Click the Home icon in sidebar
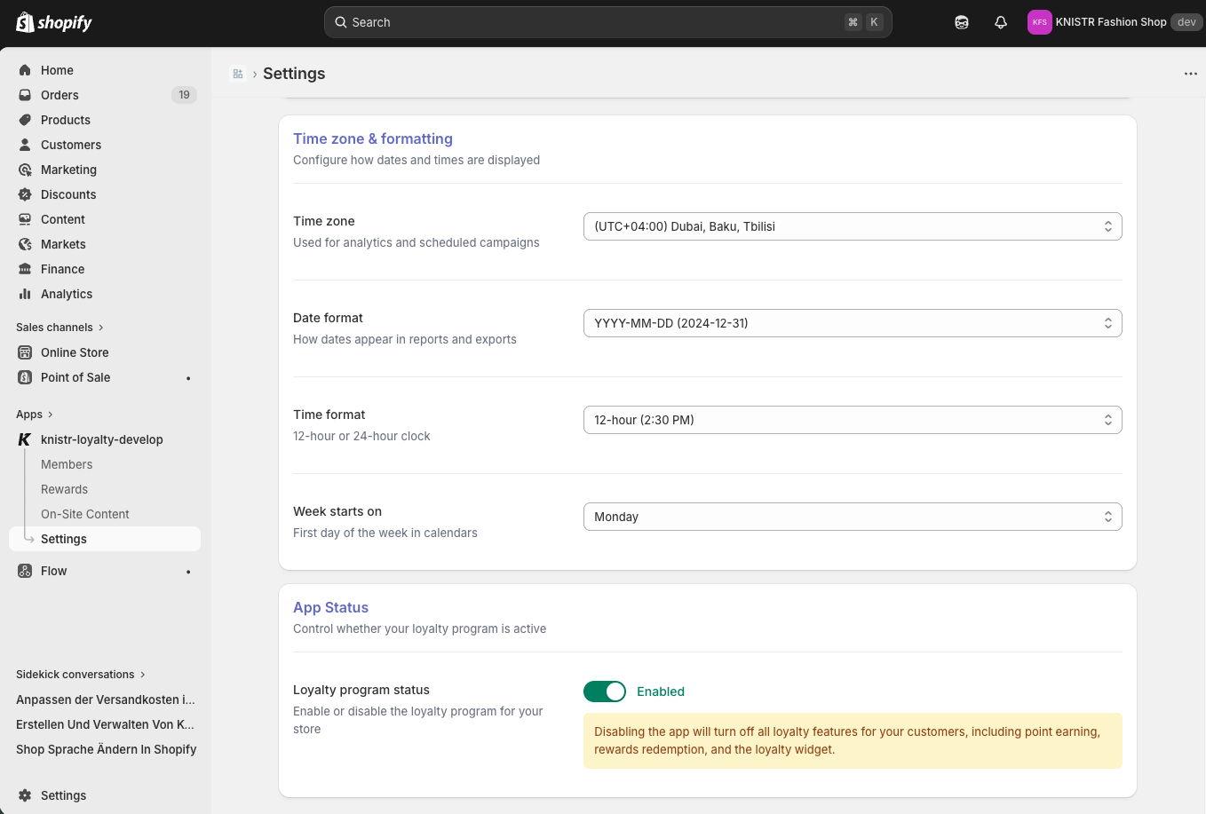Screen dimensions: 1206x814 25,70
